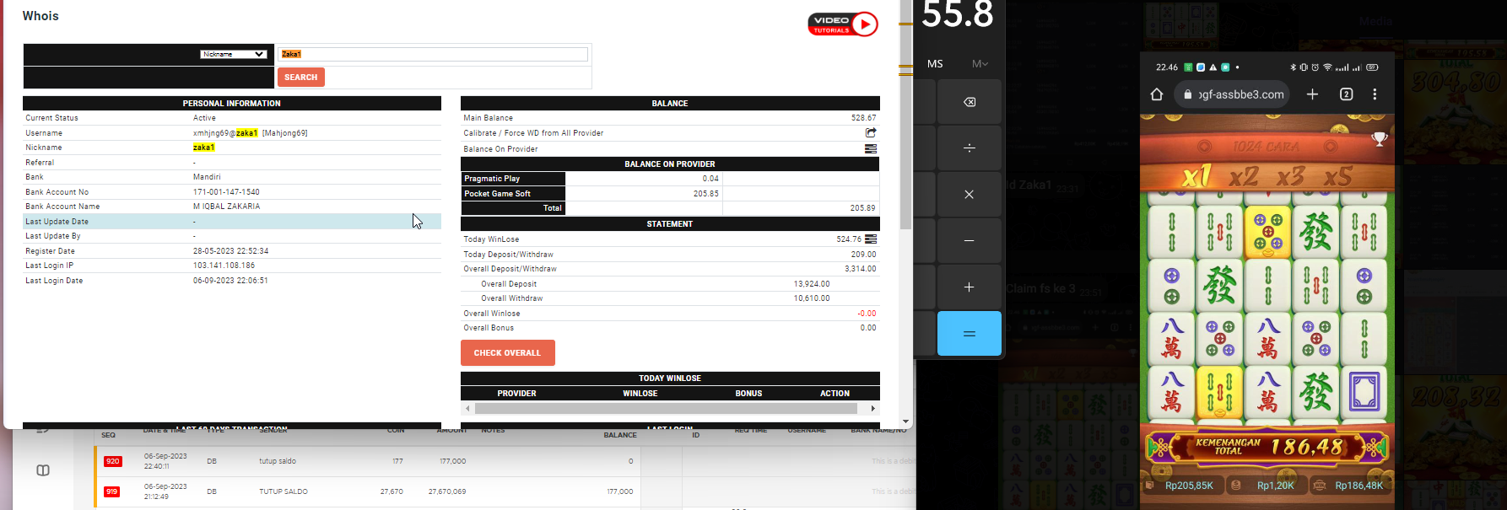
Task: Open Today WinLose details list icon
Action: (x=871, y=239)
